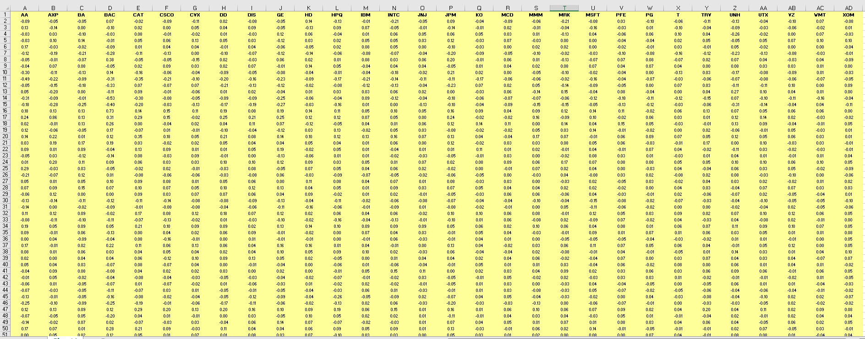Screen dimensions: 865x339
Task: Select row 24 header number
Action: [5, 162]
